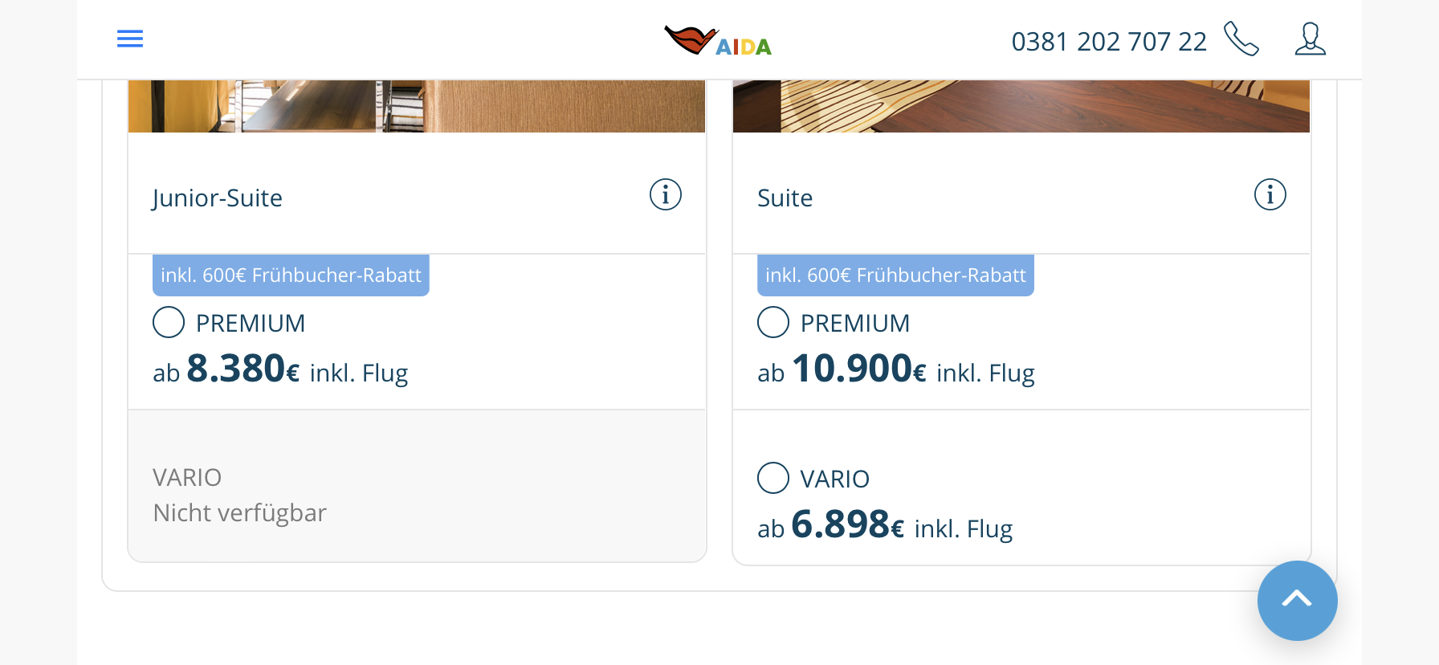Click Suite Frühbucher-Rabatt badge
This screenshot has width=1439, height=665.
point(895,275)
